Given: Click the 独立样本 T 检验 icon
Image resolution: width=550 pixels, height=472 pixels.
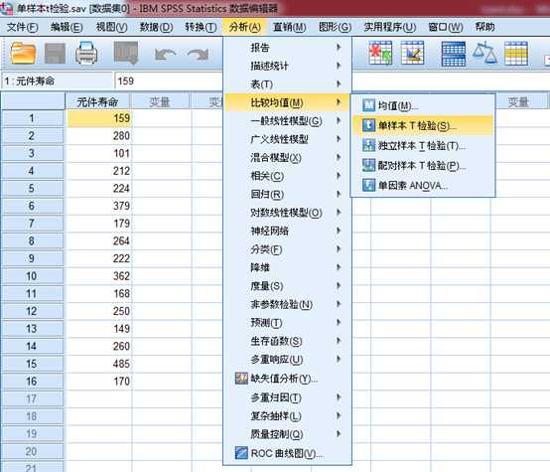Looking at the screenshot, I should 368,145.
